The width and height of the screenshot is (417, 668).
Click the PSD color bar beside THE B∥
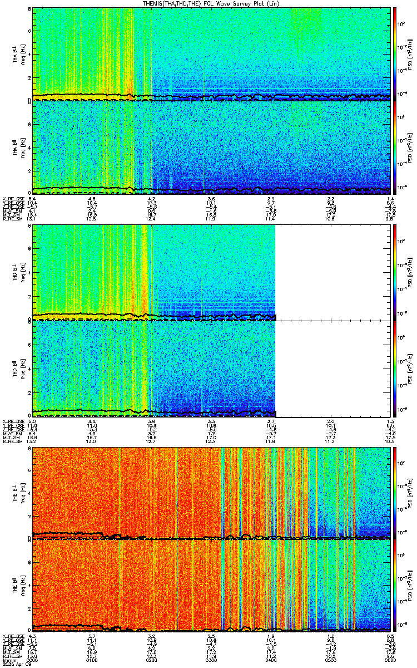[x=395, y=585]
